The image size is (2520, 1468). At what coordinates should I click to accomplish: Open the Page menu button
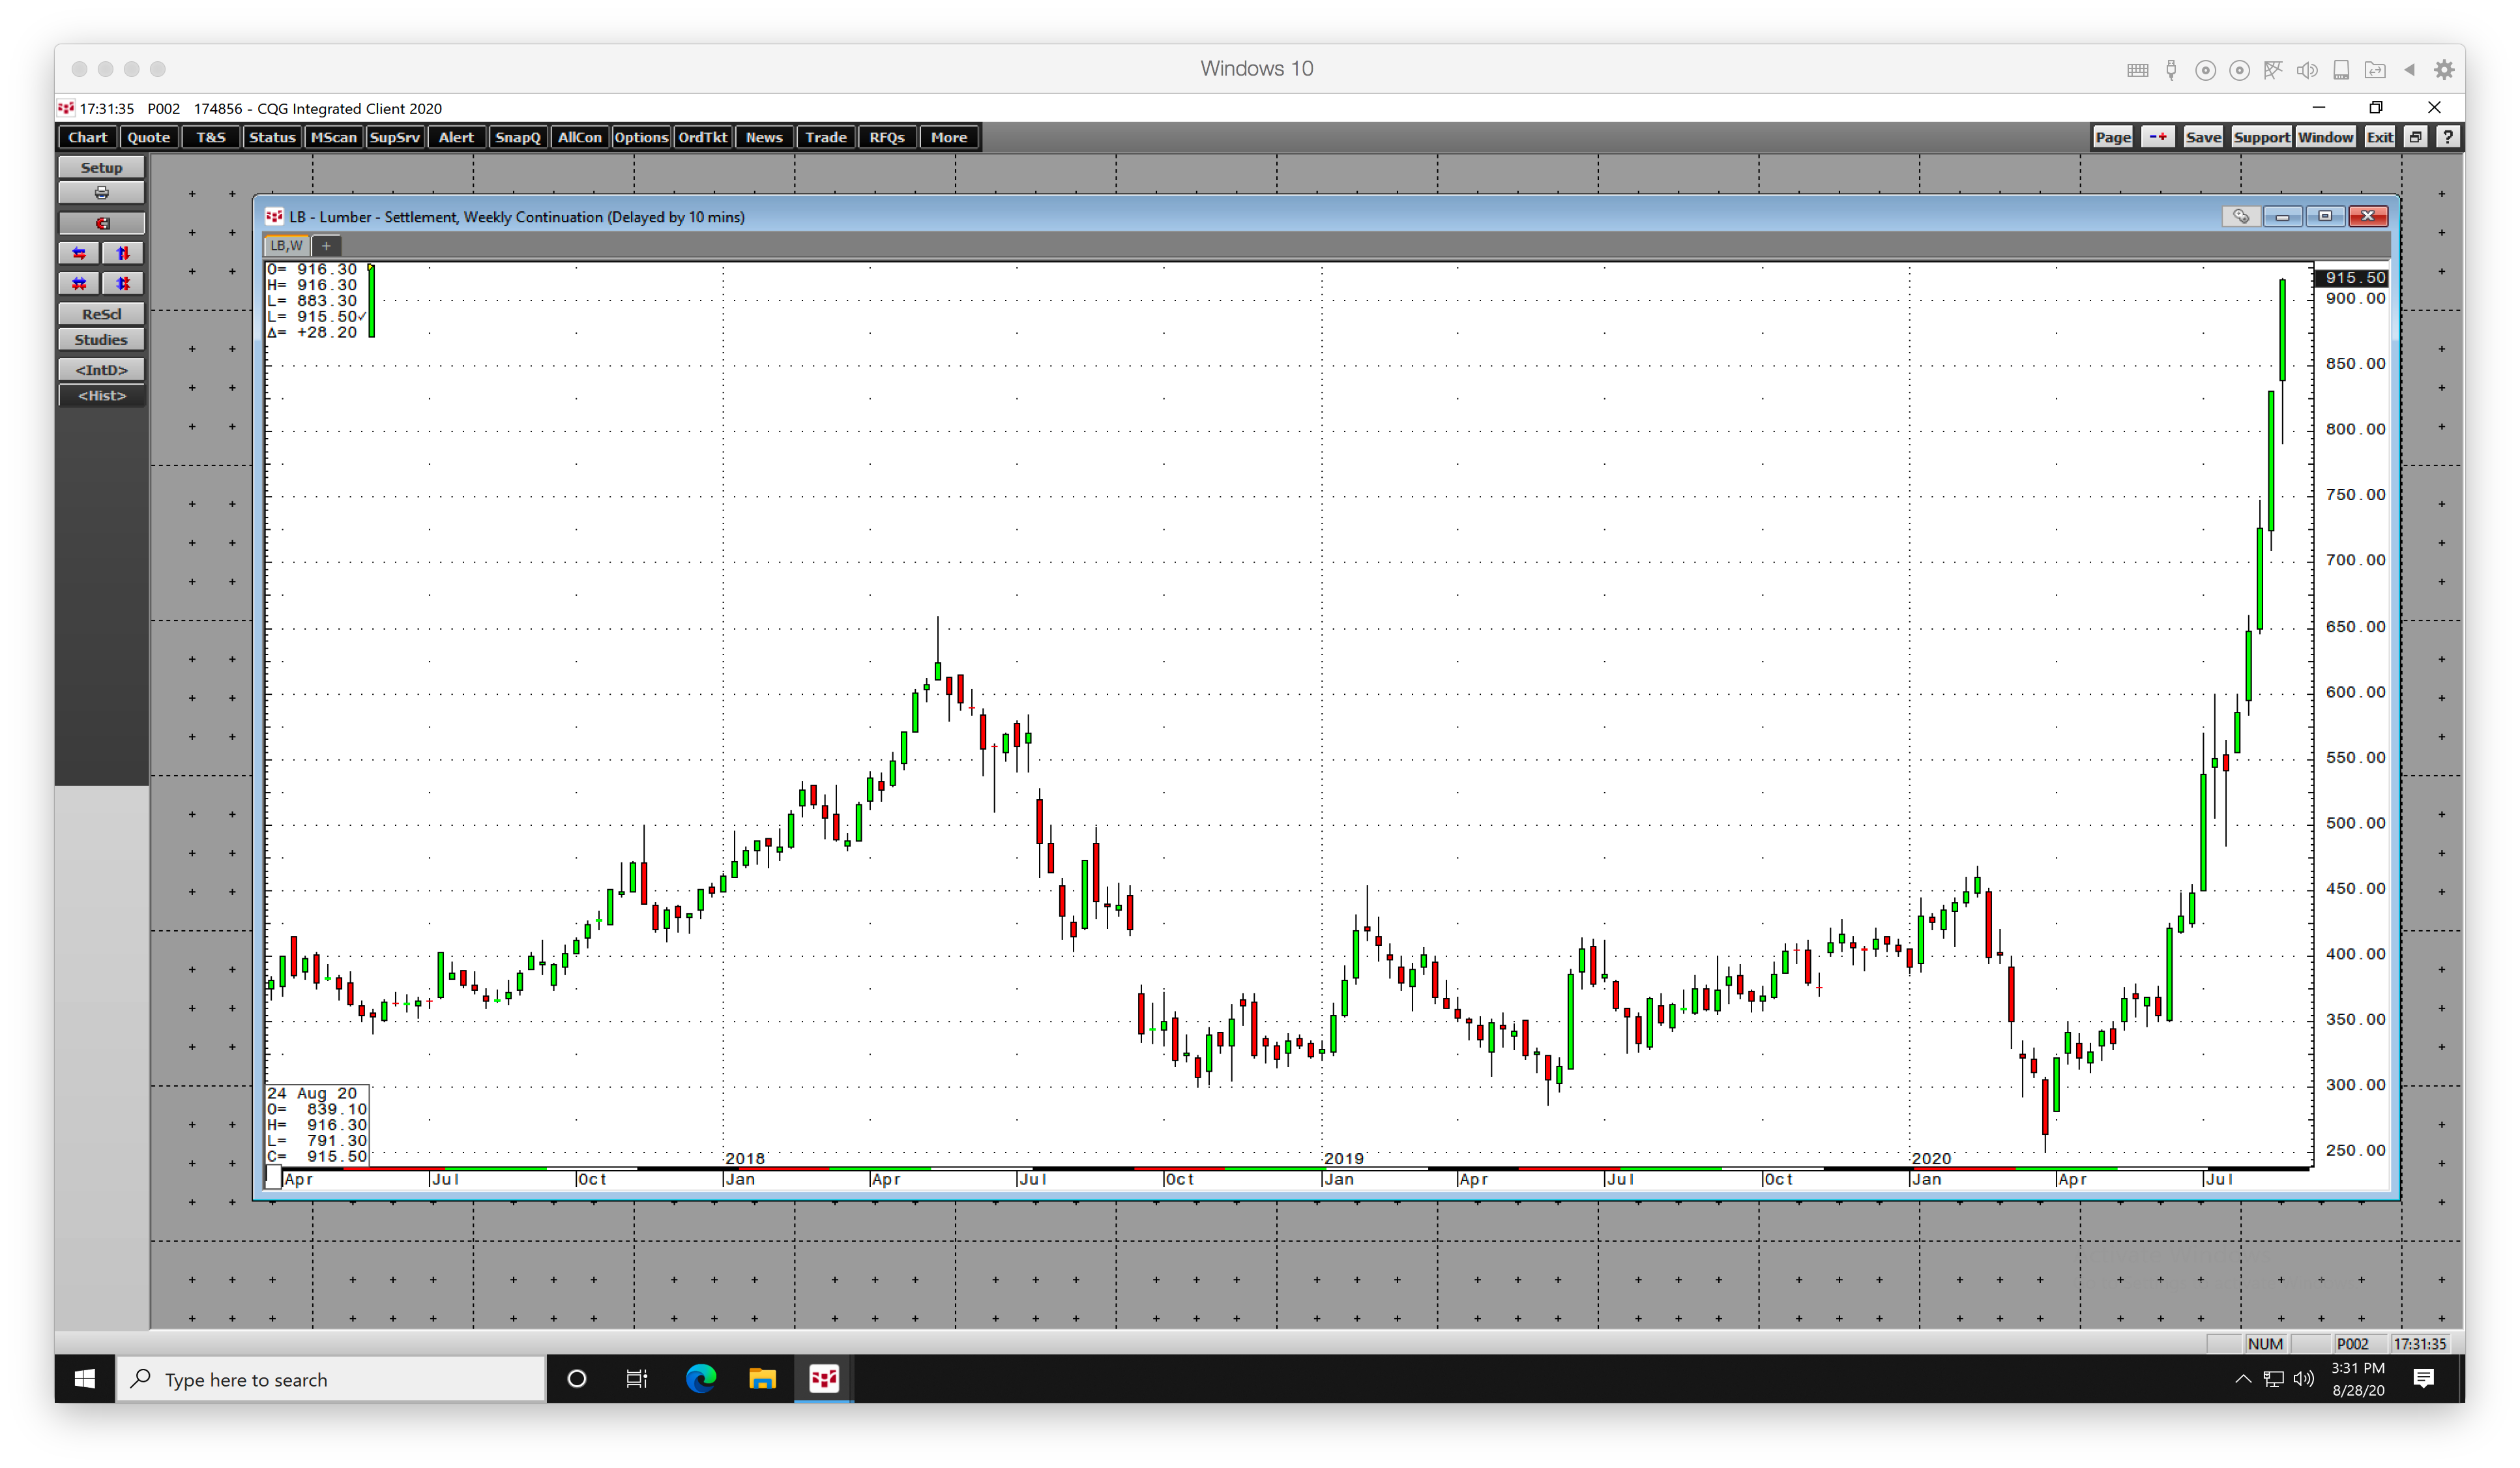[2113, 137]
